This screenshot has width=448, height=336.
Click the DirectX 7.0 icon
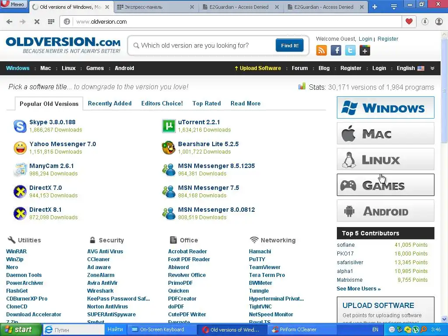[x=20, y=192]
